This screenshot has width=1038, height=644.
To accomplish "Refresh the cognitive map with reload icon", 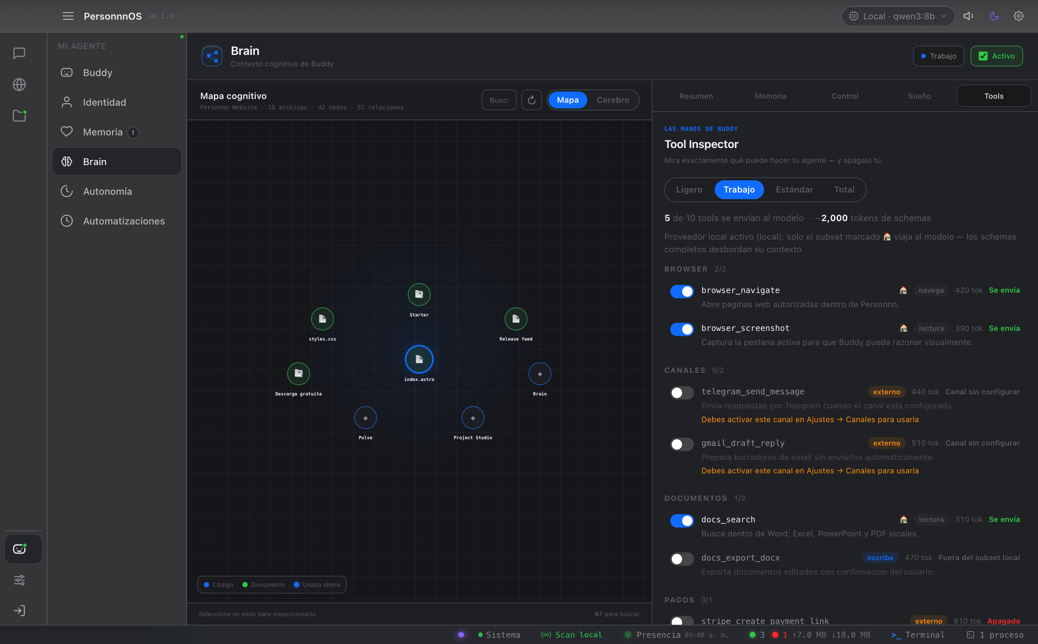I will (x=532, y=100).
